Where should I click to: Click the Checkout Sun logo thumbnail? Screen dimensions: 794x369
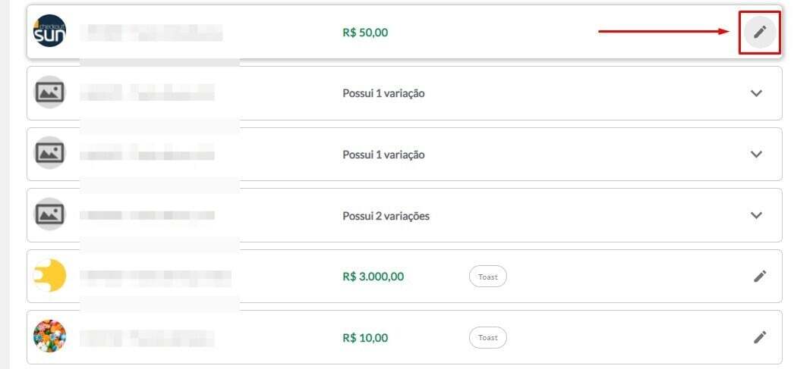tap(50, 32)
